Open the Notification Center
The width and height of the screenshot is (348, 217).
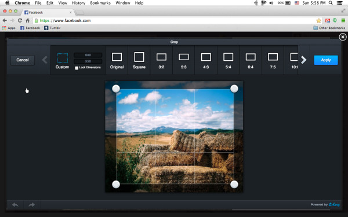point(339,3)
